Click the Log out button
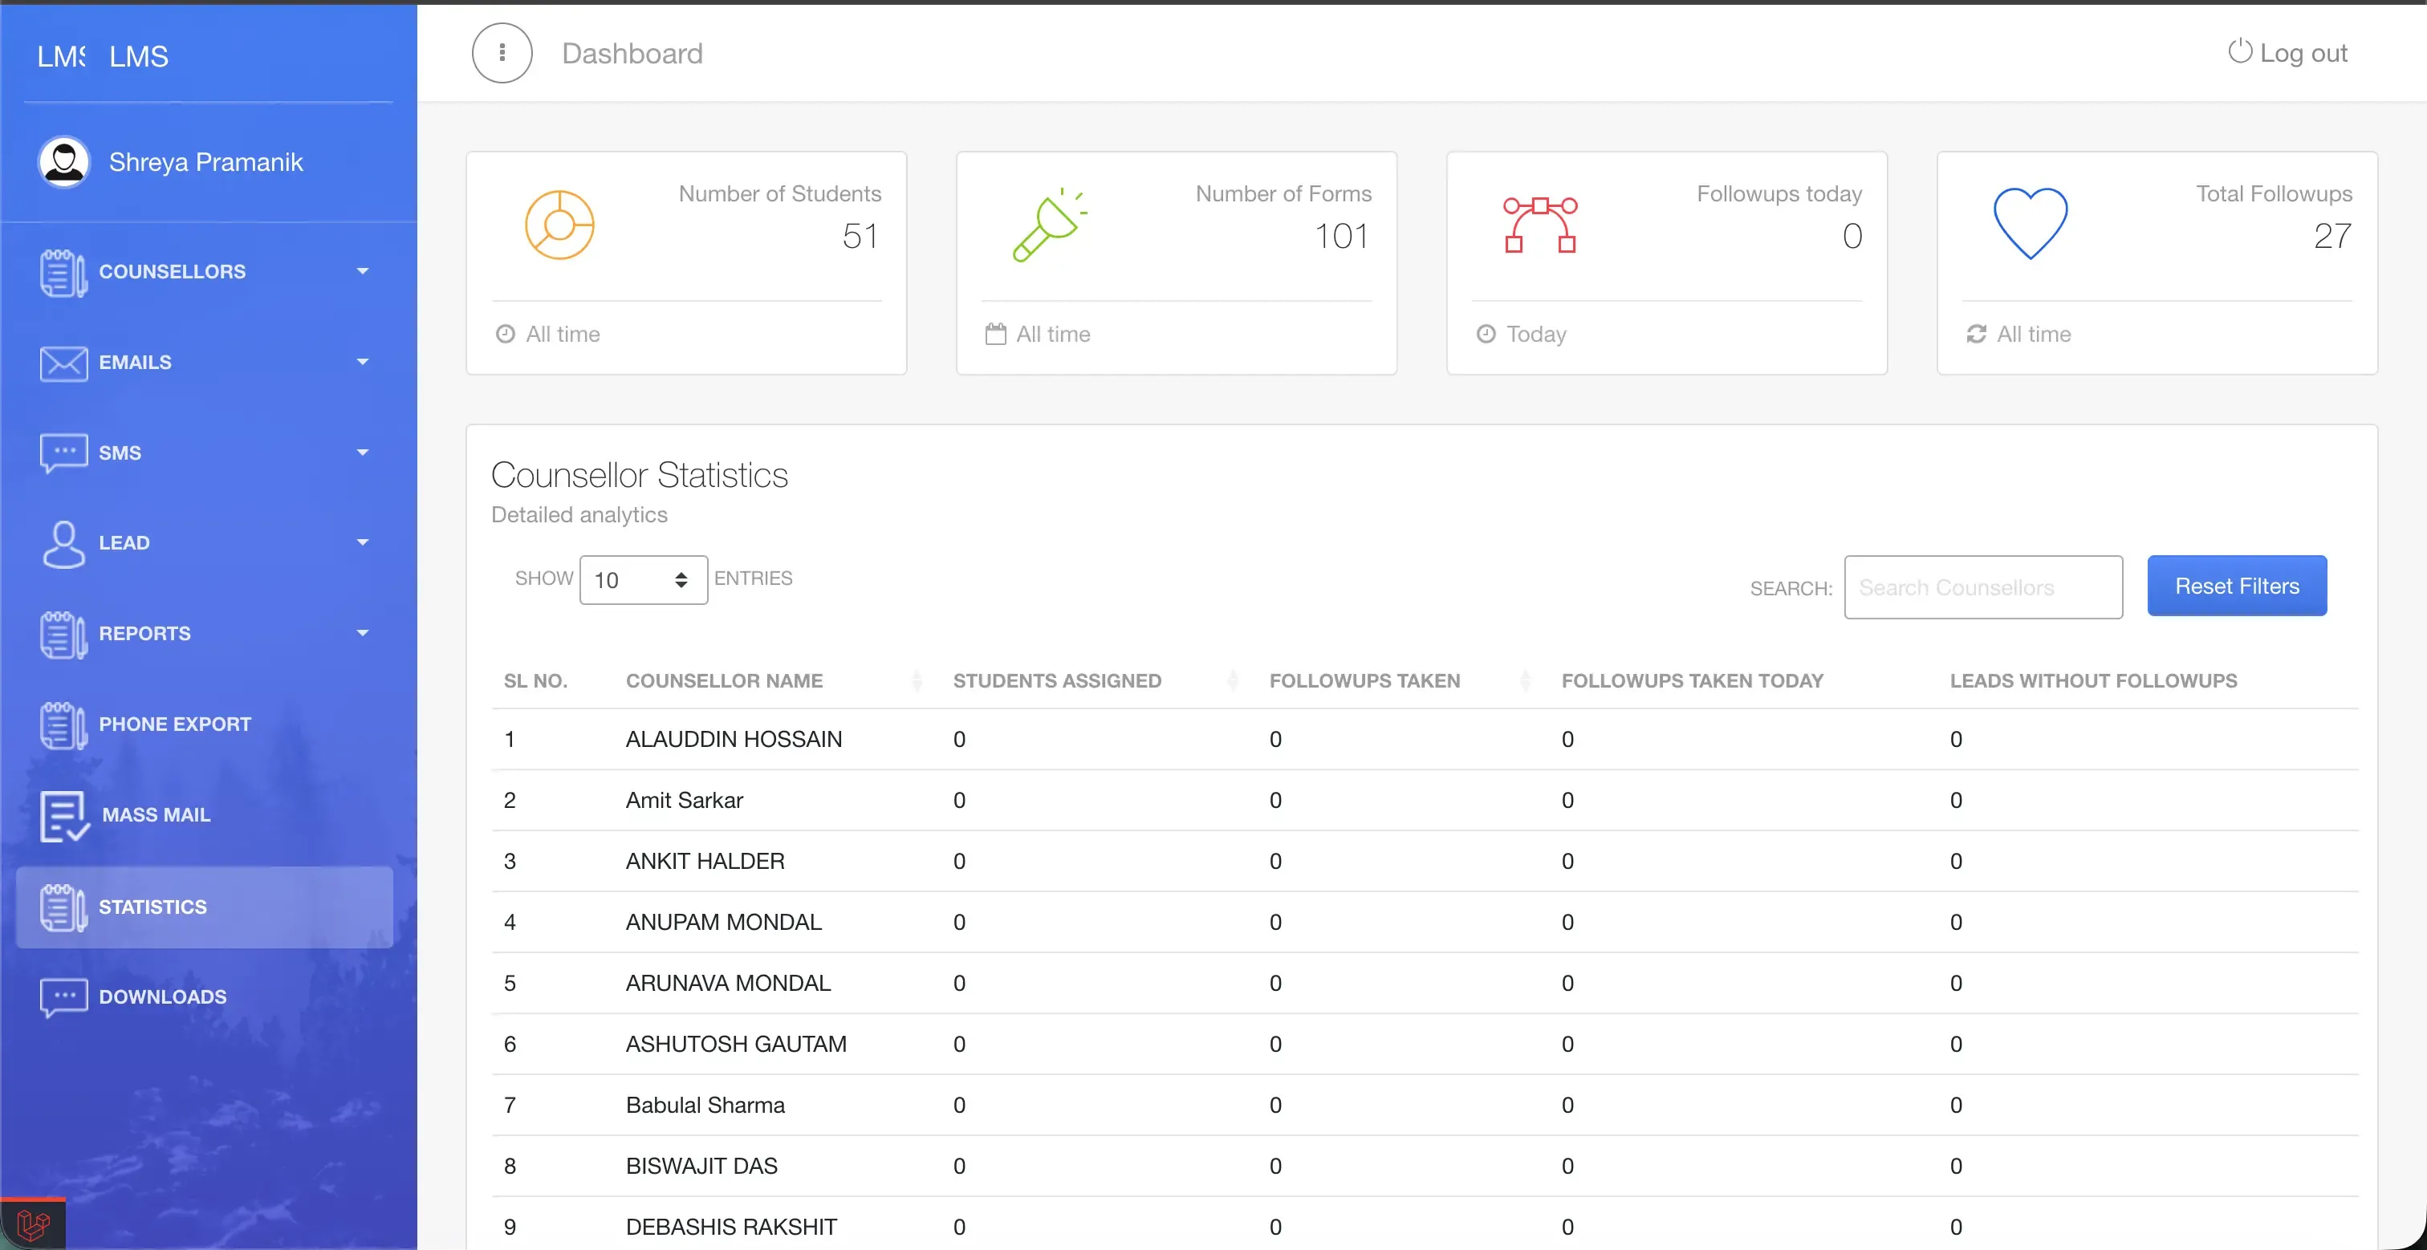2427x1250 pixels. pos(2286,53)
